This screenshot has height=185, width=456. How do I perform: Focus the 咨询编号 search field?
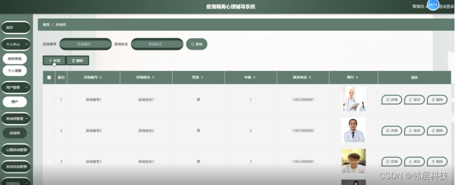[x=85, y=44]
